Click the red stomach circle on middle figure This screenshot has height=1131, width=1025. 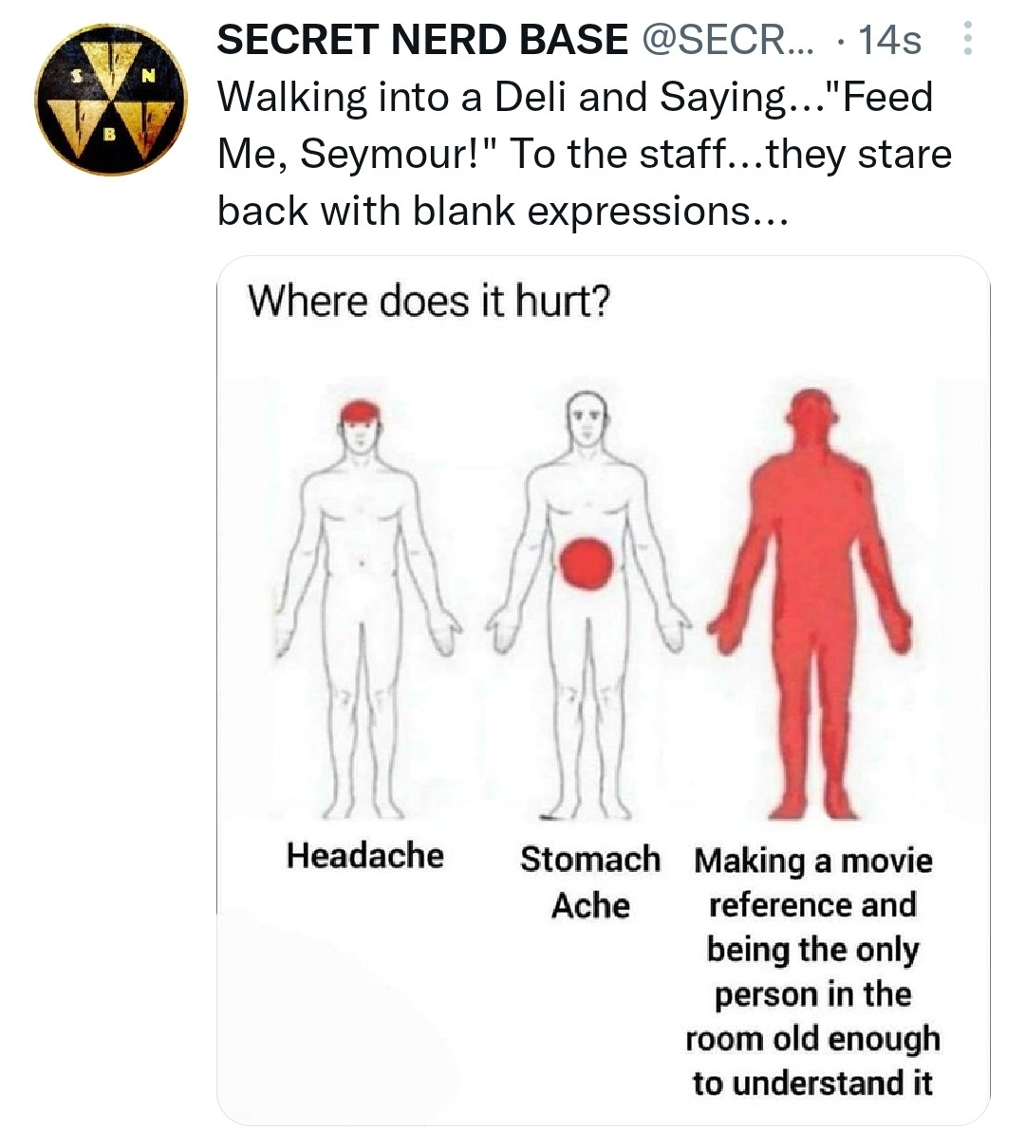[587, 563]
